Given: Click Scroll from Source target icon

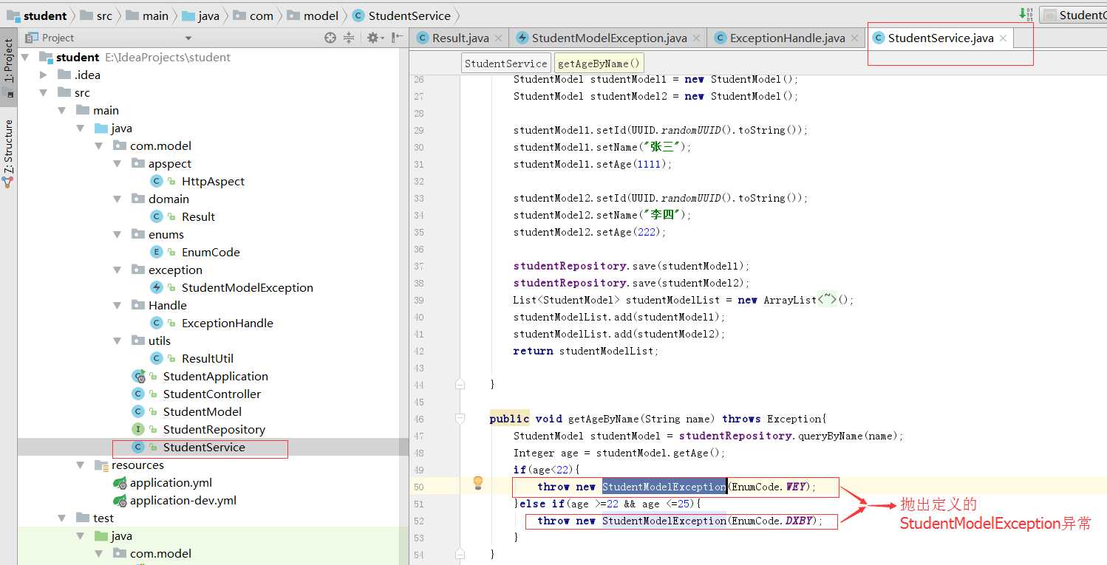Looking at the screenshot, I should coord(330,38).
